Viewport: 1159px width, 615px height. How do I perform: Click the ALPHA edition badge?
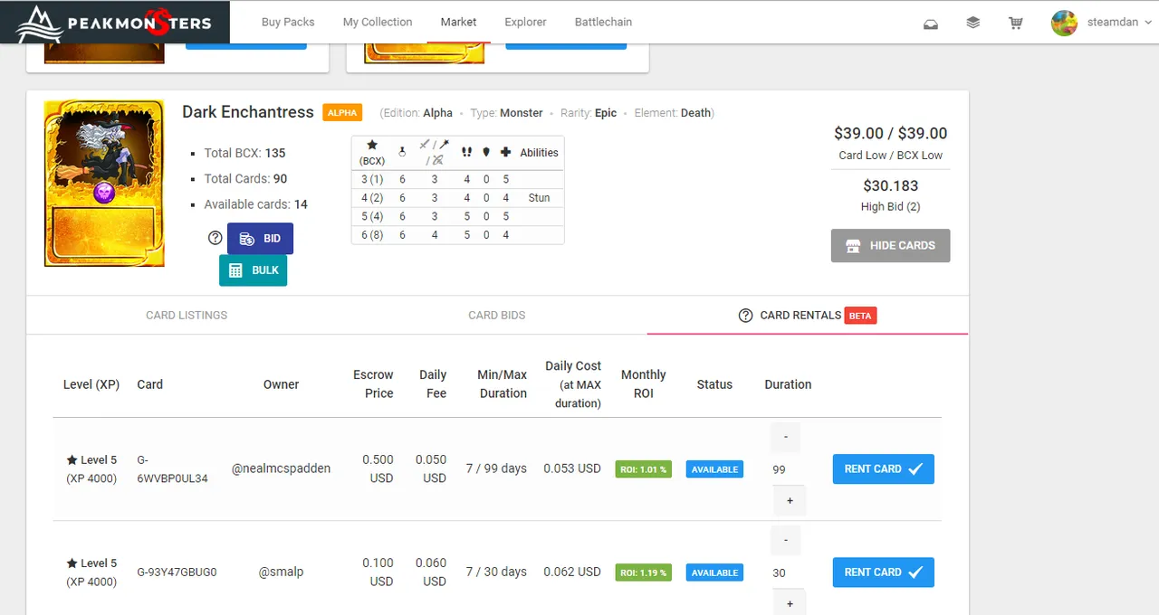pos(342,113)
